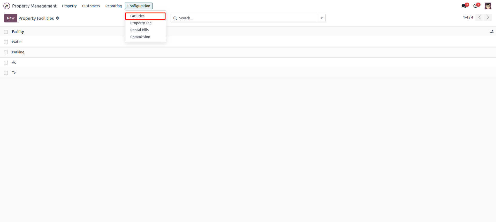The width and height of the screenshot is (496, 222).
Task: Click the Property Management app logo icon
Action: point(7,6)
